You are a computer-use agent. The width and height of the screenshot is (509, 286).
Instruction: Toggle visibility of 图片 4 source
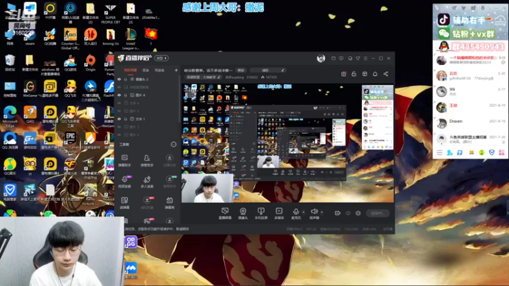[x=119, y=95]
